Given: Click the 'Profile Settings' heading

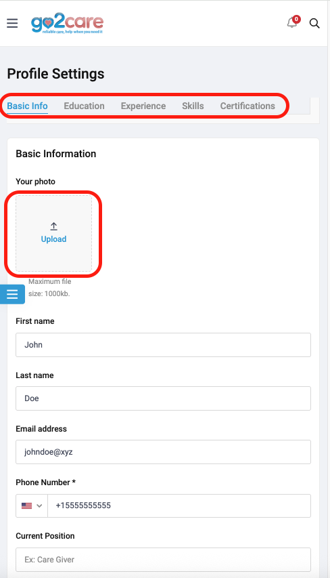Looking at the screenshot, I should tap(55, 74).
